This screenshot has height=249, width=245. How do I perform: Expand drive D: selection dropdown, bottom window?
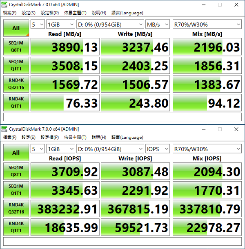[x=110, y=149]
